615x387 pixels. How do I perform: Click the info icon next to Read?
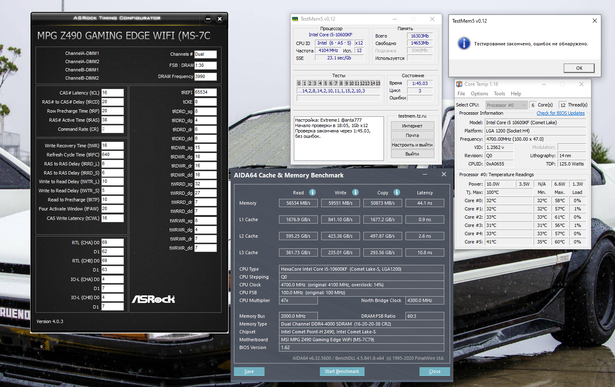pyautogui.click(x=312, y=192)
